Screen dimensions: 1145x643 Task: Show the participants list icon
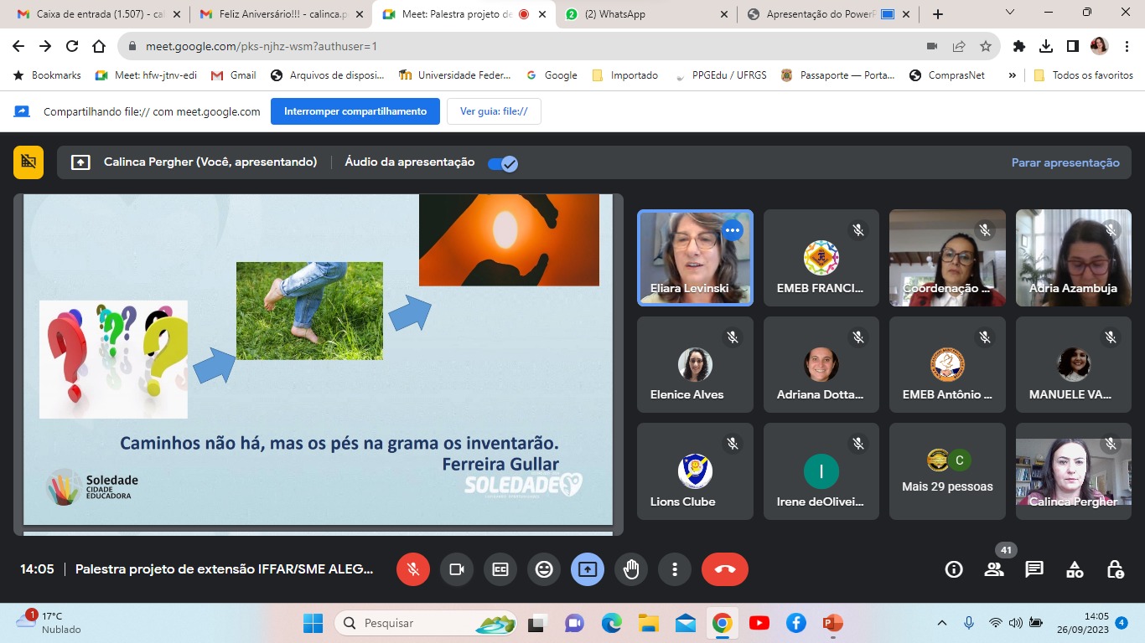point(994,569)
